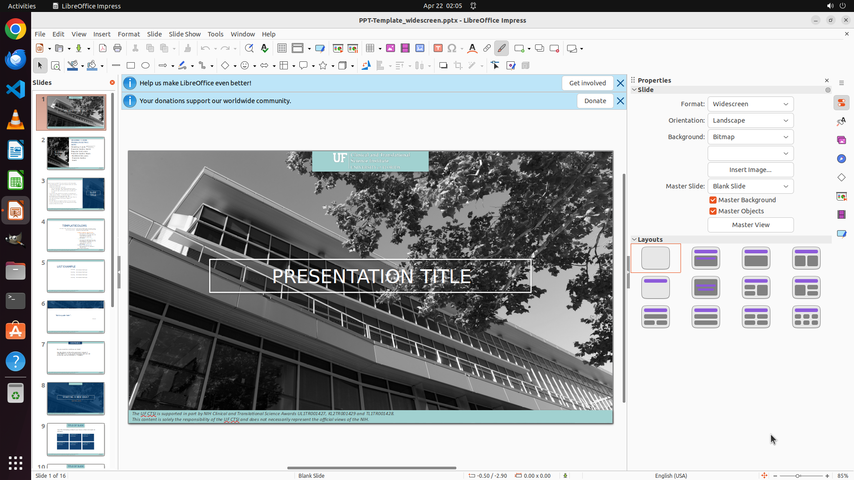Click the Master View button
The height and width of the screenshot is (480, 854).
[750, 225]
